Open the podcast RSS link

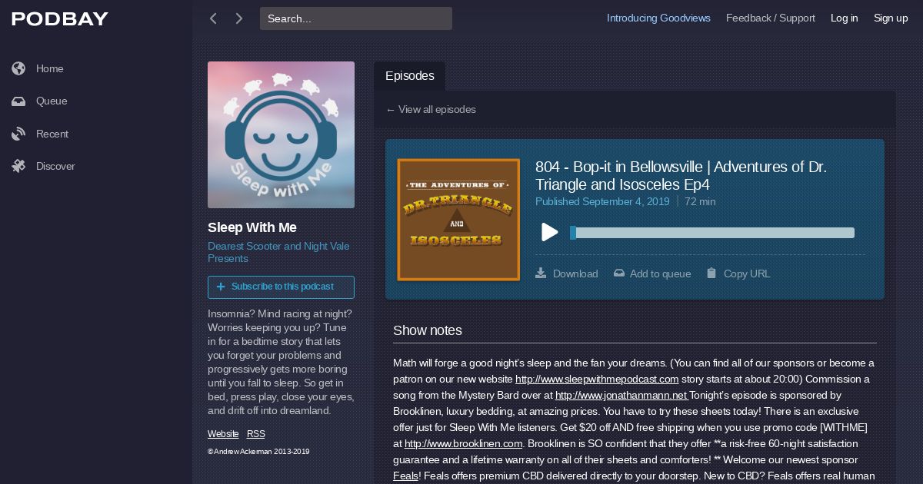[256, 434]
